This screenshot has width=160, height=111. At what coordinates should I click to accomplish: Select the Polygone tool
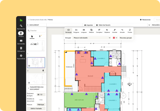point(76,31)
